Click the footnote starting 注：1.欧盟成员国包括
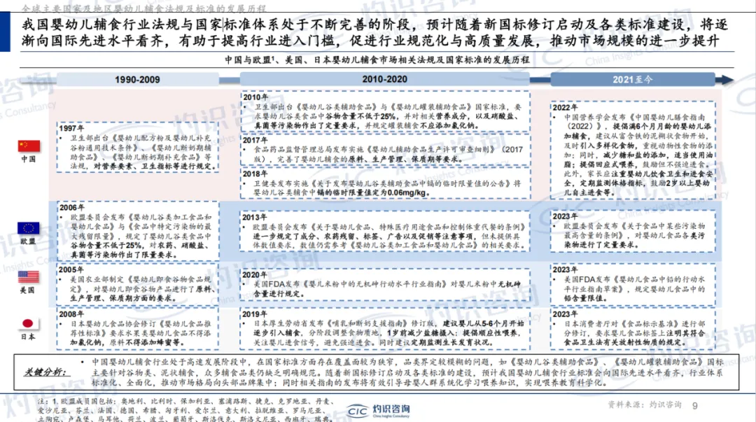This screenshot has width=756, height=422. click(185, 409)
